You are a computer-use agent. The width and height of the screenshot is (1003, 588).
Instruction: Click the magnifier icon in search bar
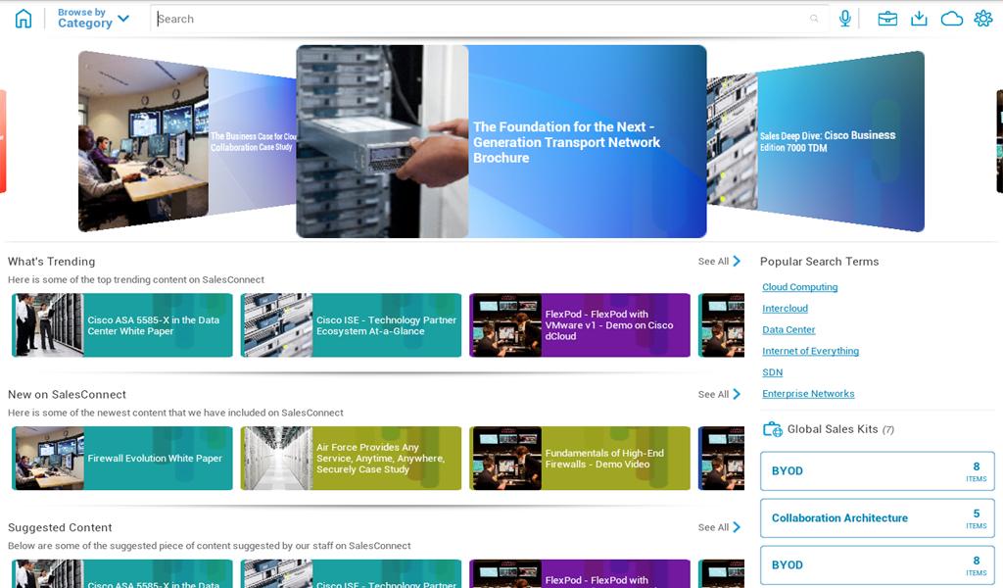[814, 19]
